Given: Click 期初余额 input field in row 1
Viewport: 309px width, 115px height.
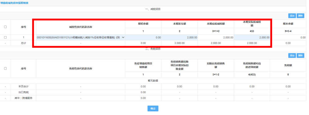Looking at the screenshot, I should (x=143, y=37).
